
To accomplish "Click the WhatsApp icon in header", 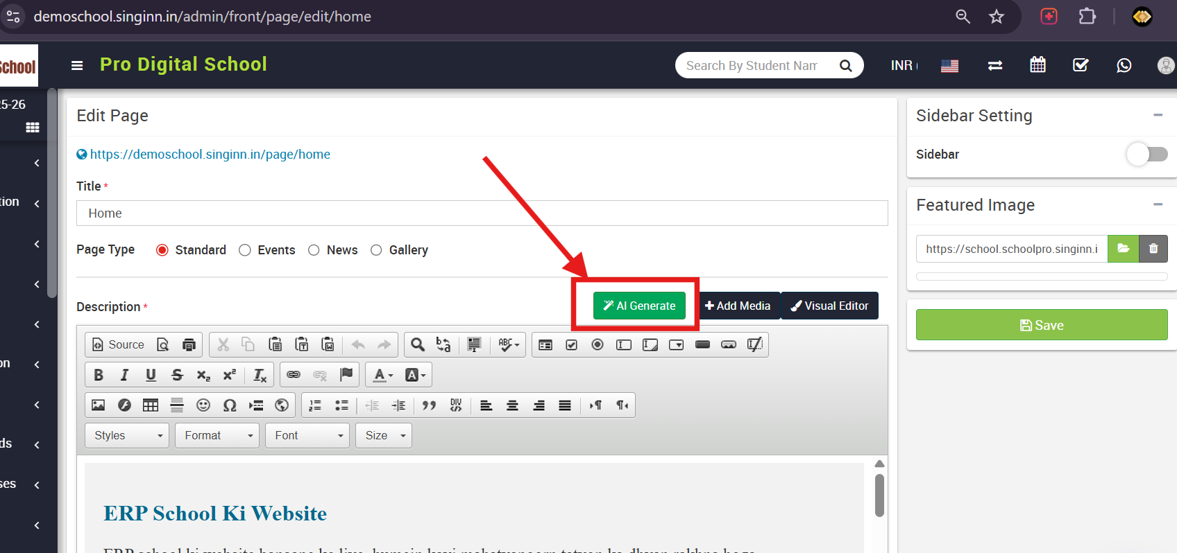I will click(1124, 65).
